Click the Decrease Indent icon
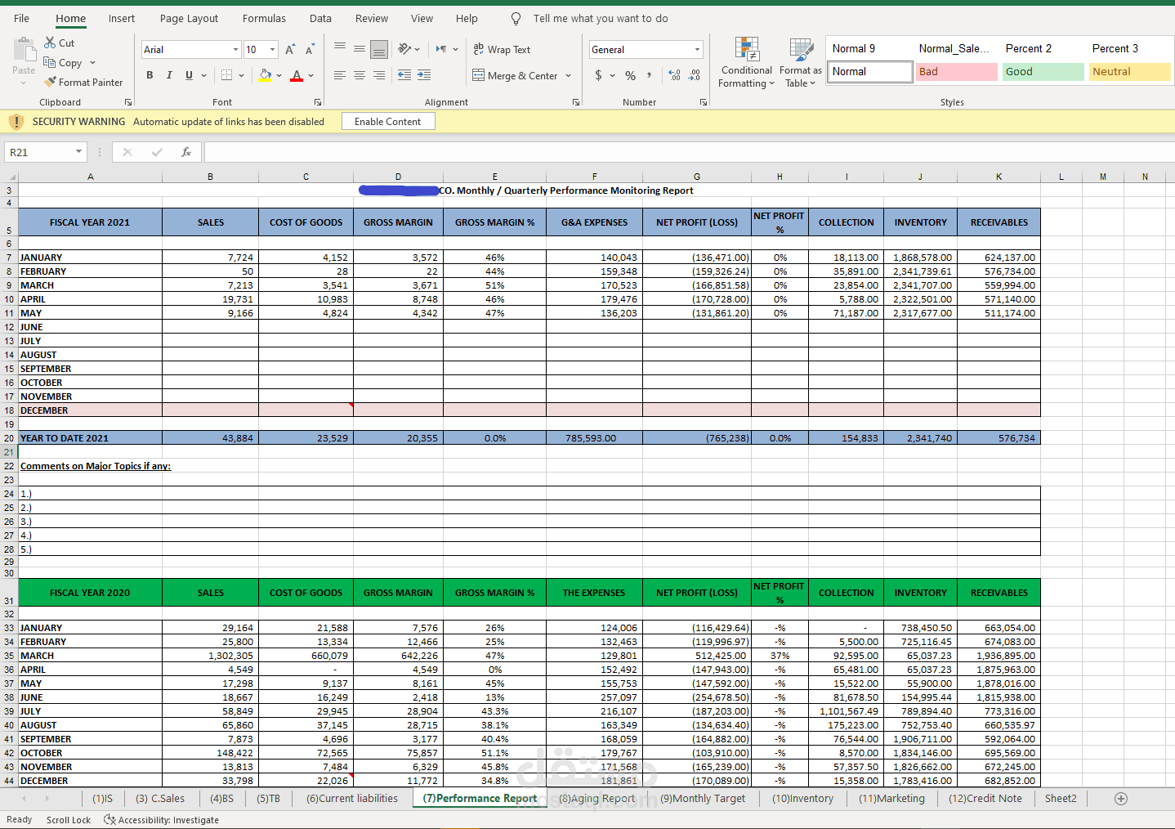The image size is (1175, 829). pyautogui.click(x=404, y=75)
